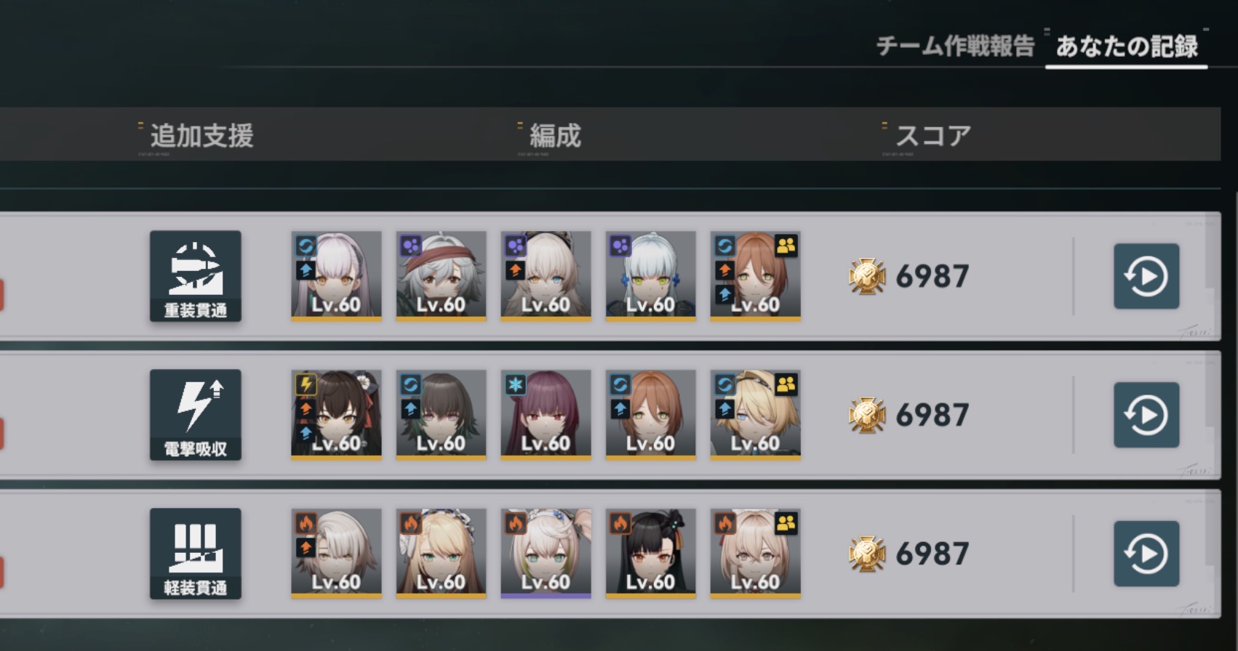Click black-haired character in 軽装貫通 row
Viewport: 1238px width, 651px height.
click(x=650, y=554)
